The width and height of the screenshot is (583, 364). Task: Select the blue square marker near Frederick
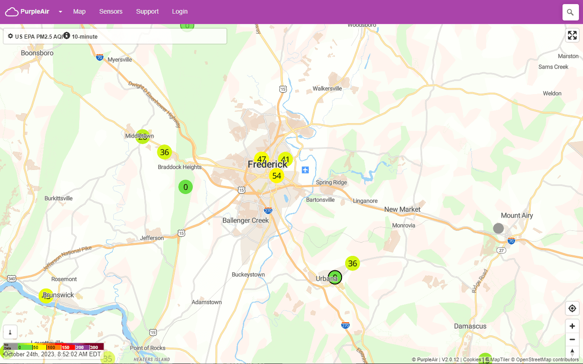pos(305,170)
